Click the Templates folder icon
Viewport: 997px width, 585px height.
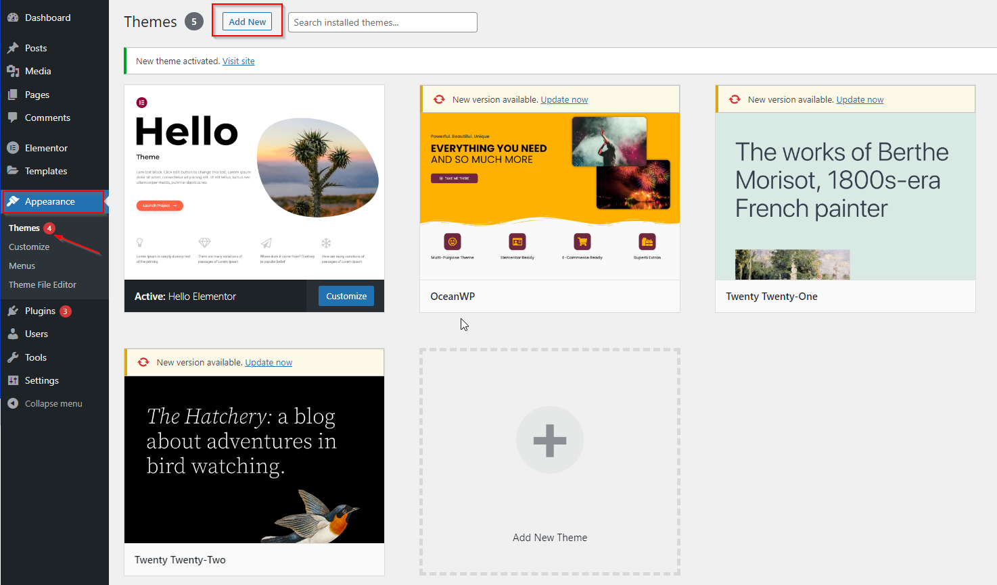[13, 171]
